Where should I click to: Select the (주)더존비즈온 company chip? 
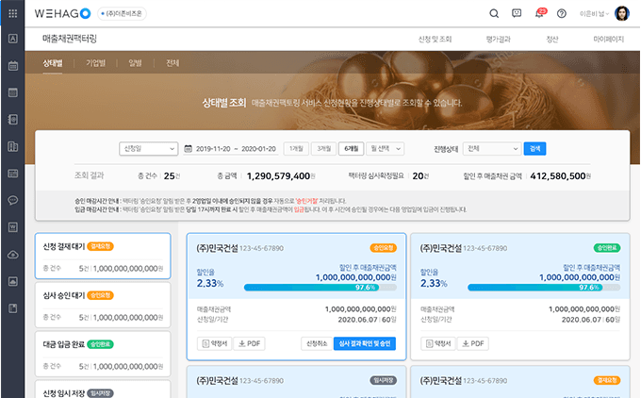point(122,13)
